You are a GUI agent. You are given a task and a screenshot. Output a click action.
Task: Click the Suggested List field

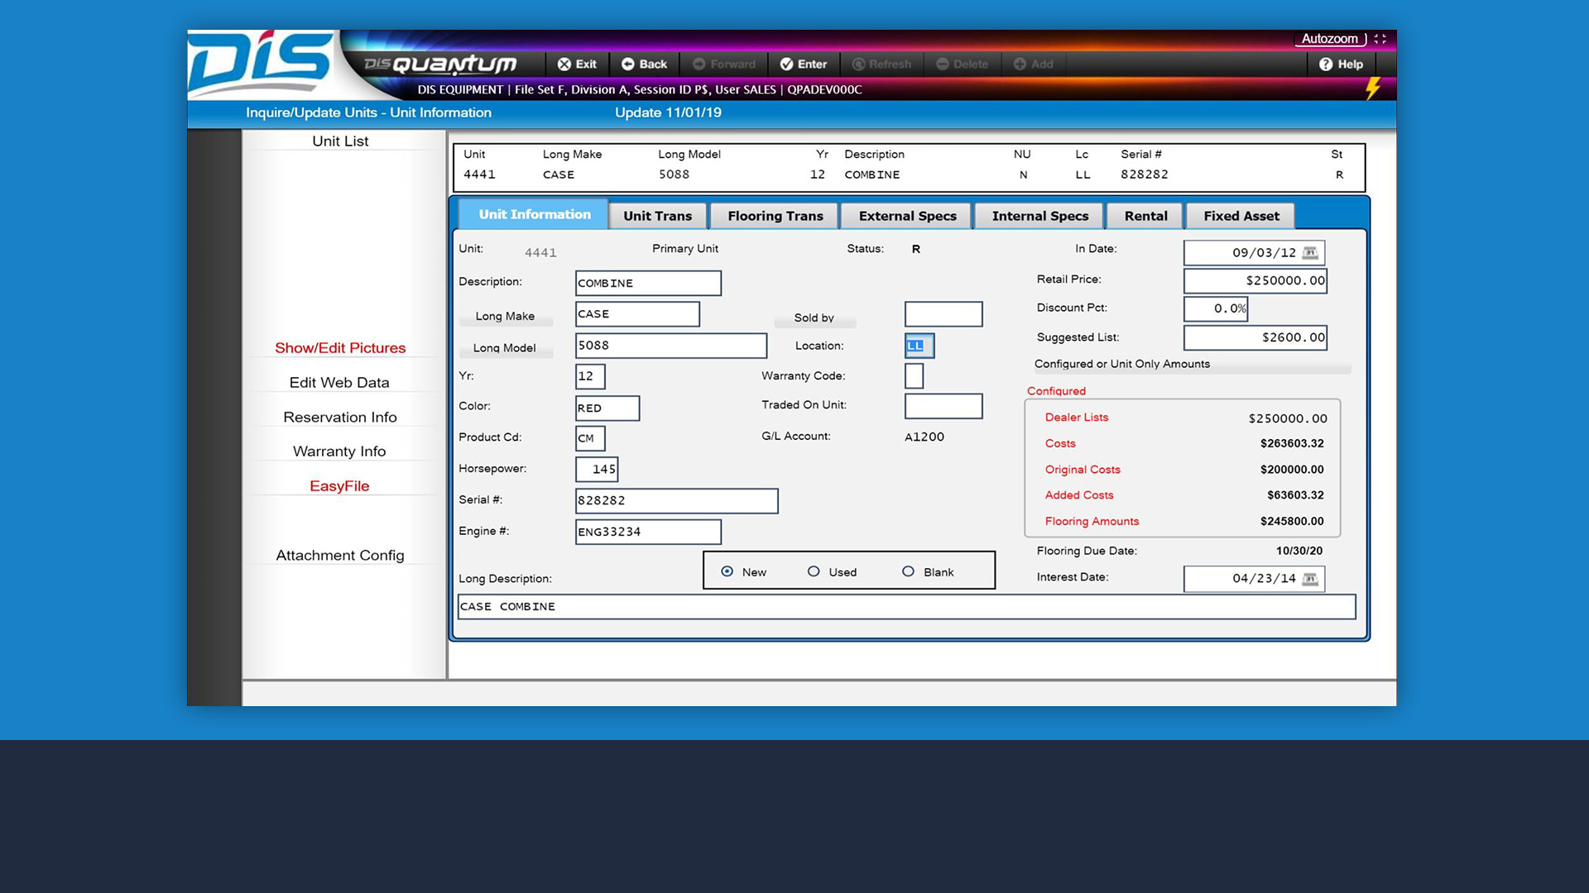tap(1255, 337)
